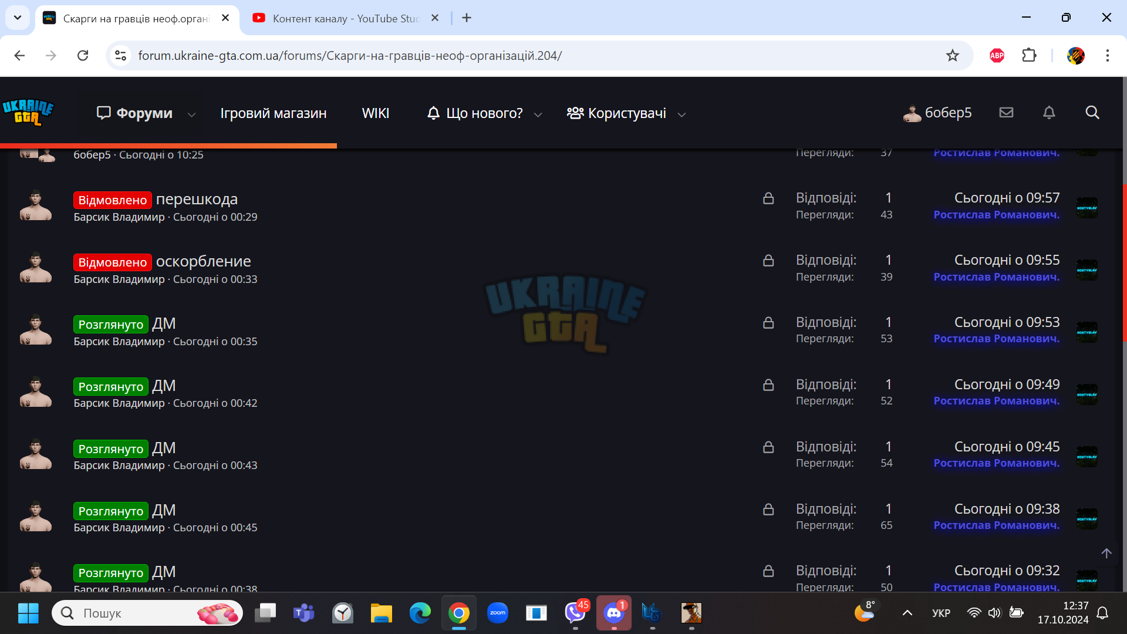
Task: Open last poster avatar for 09:57 reply
Action: click(1086, 208)
